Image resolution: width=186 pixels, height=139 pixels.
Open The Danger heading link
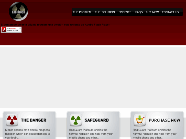coord(34,120)
